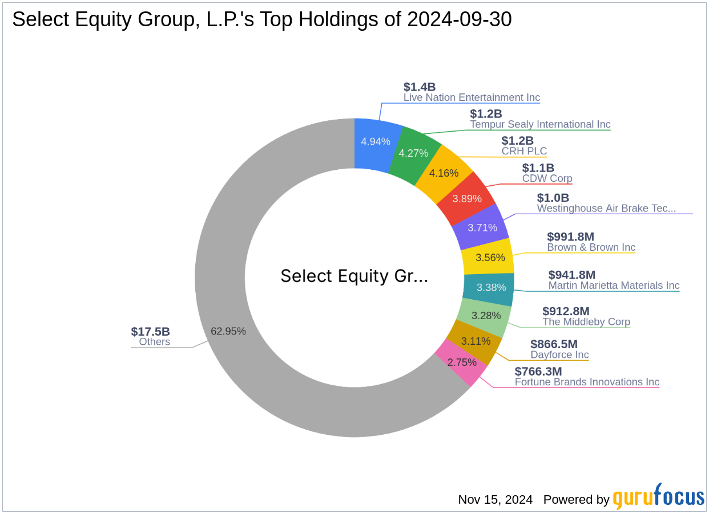Image resolution: width=709 pixels, height=514 pixels.
Task: Click the chart title at the top
Action: pyautogui.click(x=262, y=19)
